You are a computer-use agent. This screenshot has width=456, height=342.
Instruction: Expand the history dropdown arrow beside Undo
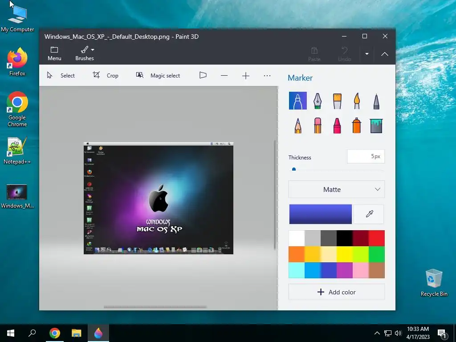[x=367, y=54]
